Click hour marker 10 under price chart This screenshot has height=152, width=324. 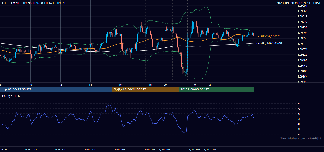tap(30, 85)
